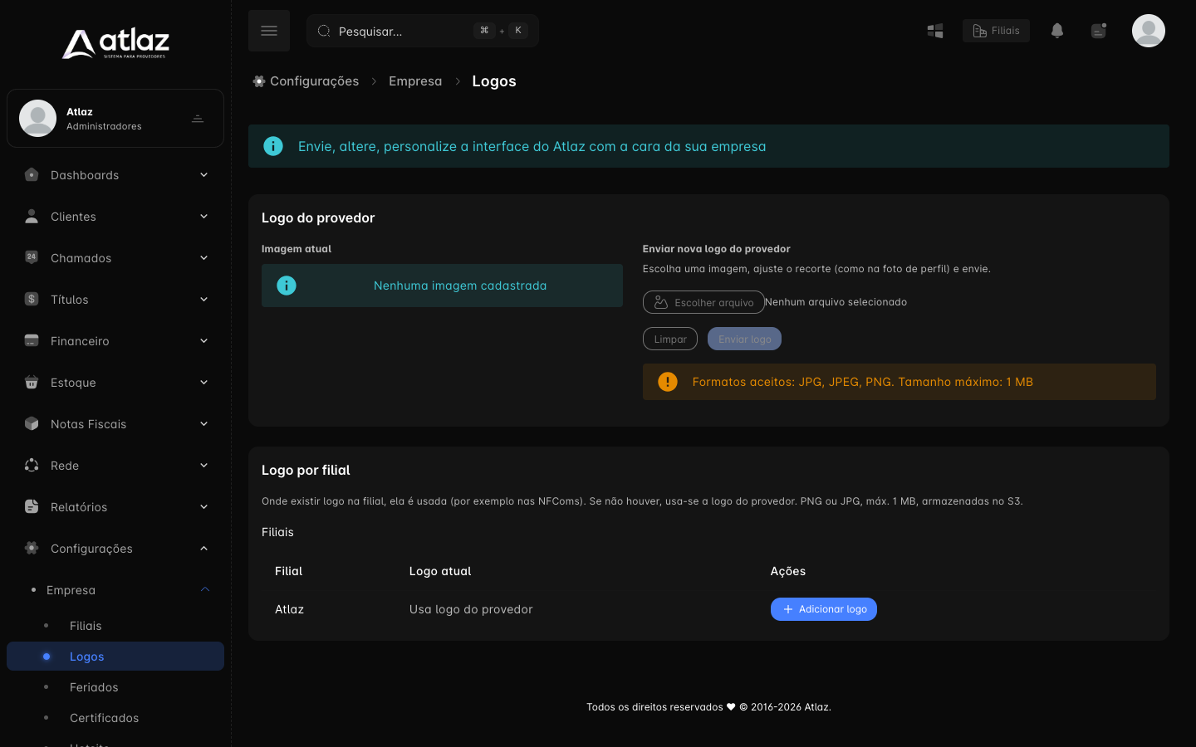1196x747 pixels.
Task: Click Escolher arquivo to choose a file
Action: pos(703,302)
